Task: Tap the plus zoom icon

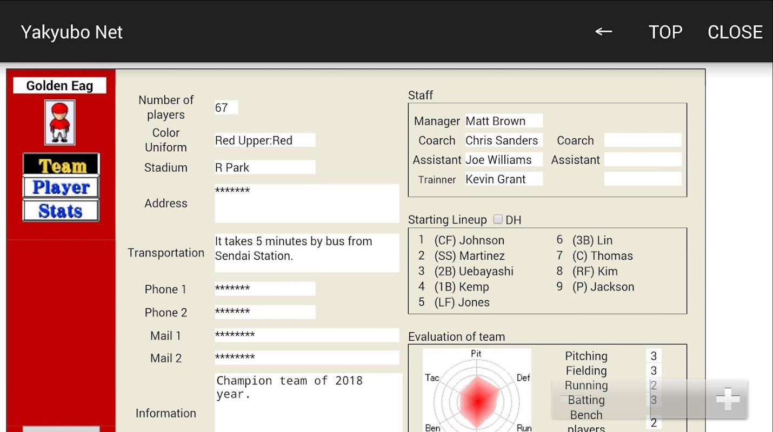Action: 728,400
